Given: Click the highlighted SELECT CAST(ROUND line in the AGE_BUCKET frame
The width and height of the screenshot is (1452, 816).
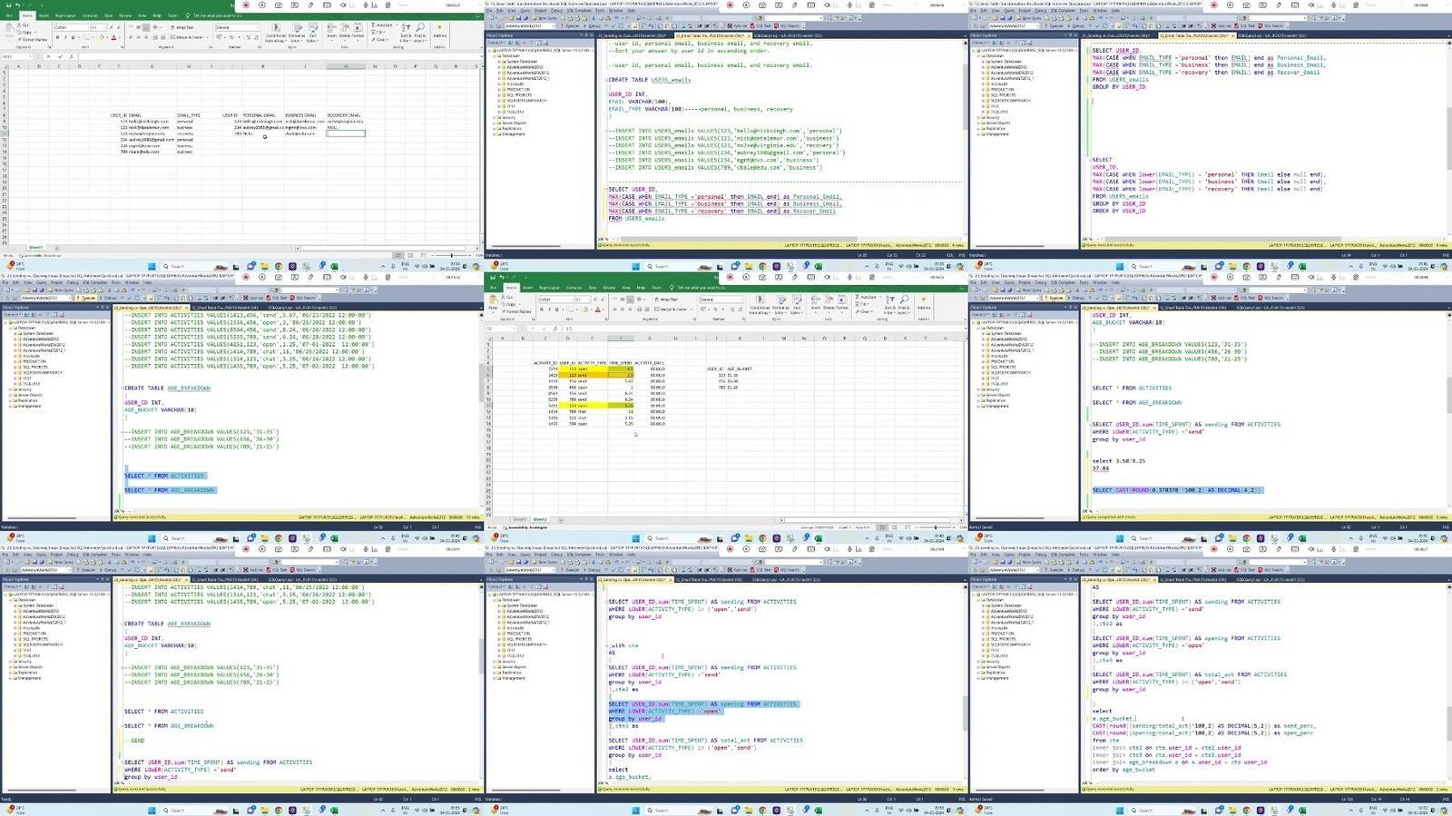Looking at the screenshot, I should (1176, 490).
